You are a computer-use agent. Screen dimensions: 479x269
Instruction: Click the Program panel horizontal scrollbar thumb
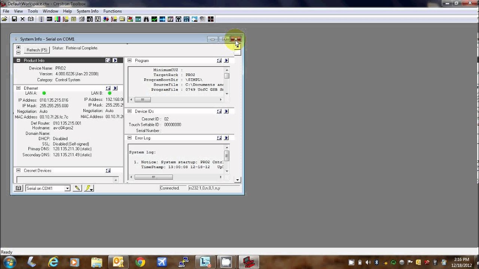tap(143, 100)
